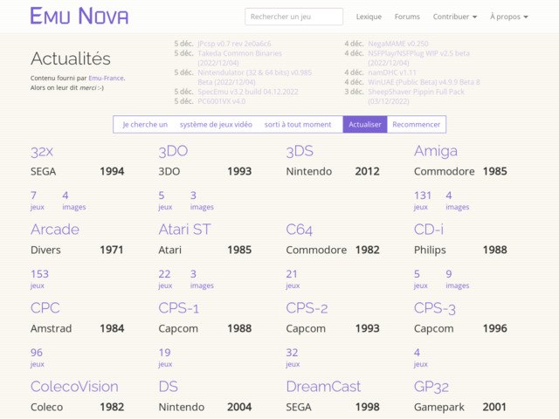559x419 pixels.
Task: View the 9 CD-i images
Action: 449,274
